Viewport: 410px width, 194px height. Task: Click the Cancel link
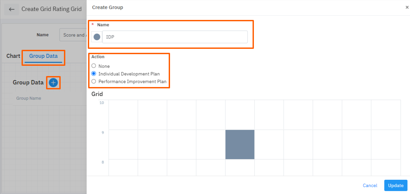coord(370,185)
